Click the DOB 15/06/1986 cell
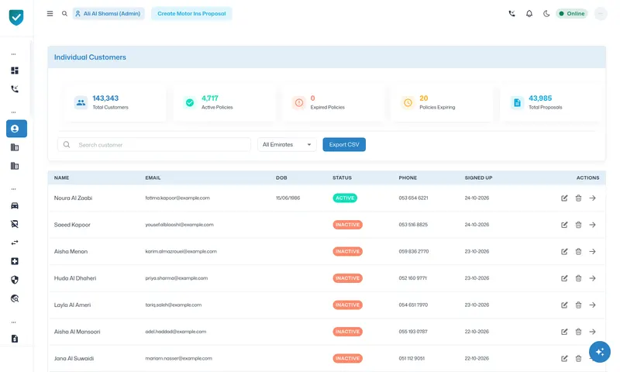Screen dimensions: 620x372 coord(288,198)
